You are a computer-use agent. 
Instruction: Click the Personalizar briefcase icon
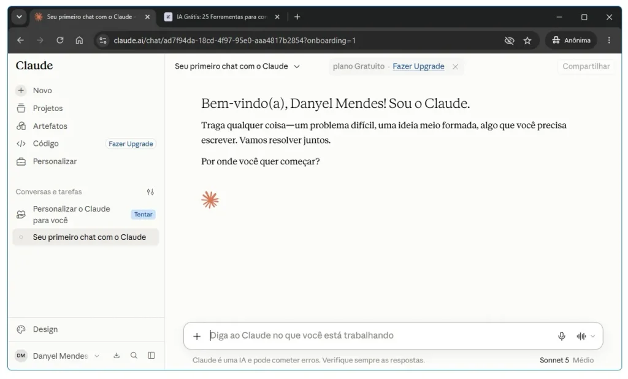(21, 161)
